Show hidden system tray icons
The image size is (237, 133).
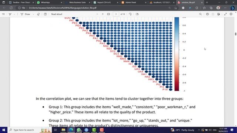coord(199,130)
